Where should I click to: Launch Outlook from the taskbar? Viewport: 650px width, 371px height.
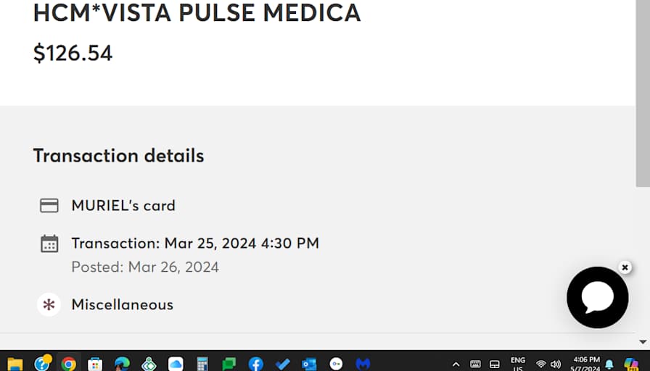pyautogui.click(x=309, y=363)
